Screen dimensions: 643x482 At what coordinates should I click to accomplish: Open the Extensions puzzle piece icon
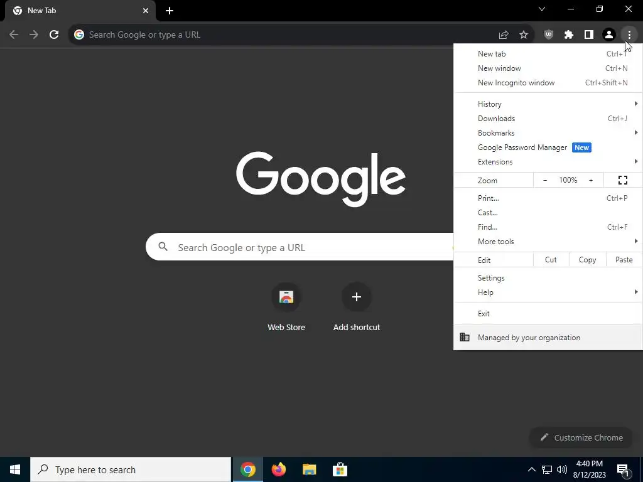click(568, 35)
